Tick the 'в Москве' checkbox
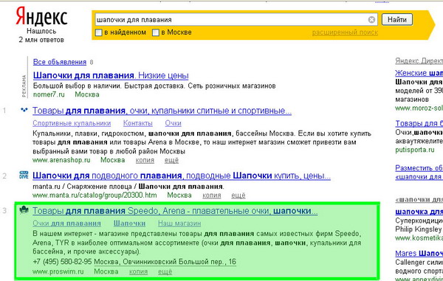 (156, 32)
